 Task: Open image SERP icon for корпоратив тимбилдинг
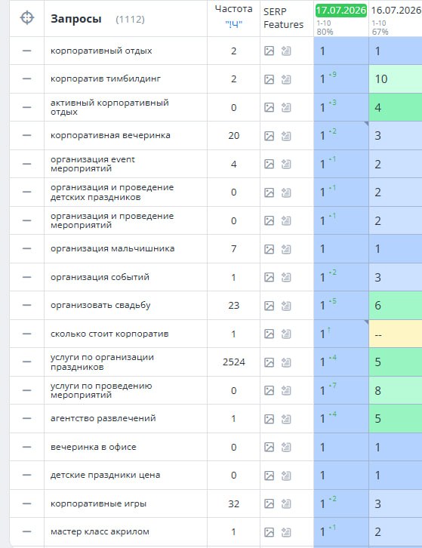click(x=269, y=79)
